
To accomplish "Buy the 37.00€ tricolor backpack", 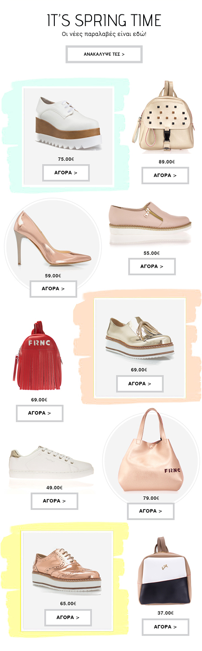I will click(165, 627).
